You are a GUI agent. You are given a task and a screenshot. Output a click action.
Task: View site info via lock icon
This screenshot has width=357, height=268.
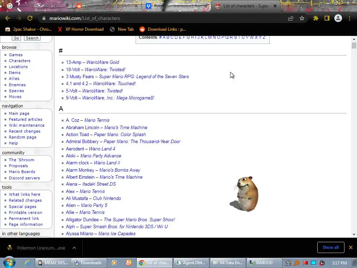point(44,18)
